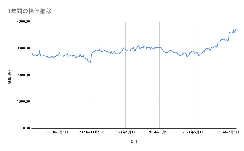Click the leftmost starting point of the line
The height and width of the screenshot is (151, 244).
pyautogui.click(x=31, y=54)
